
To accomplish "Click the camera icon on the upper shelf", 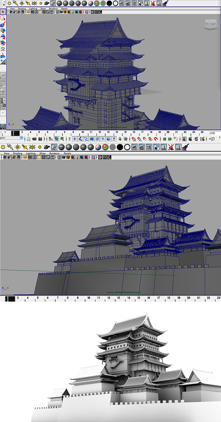I will 47,3.
